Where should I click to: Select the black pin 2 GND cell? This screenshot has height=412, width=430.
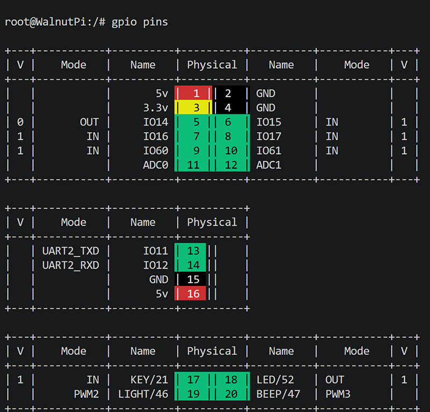tap(231, 93)
